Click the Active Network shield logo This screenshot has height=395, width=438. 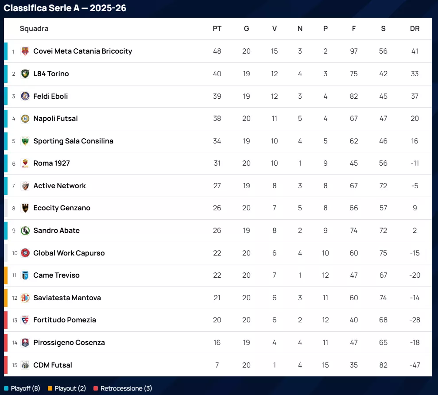click(x=25, y=186)
